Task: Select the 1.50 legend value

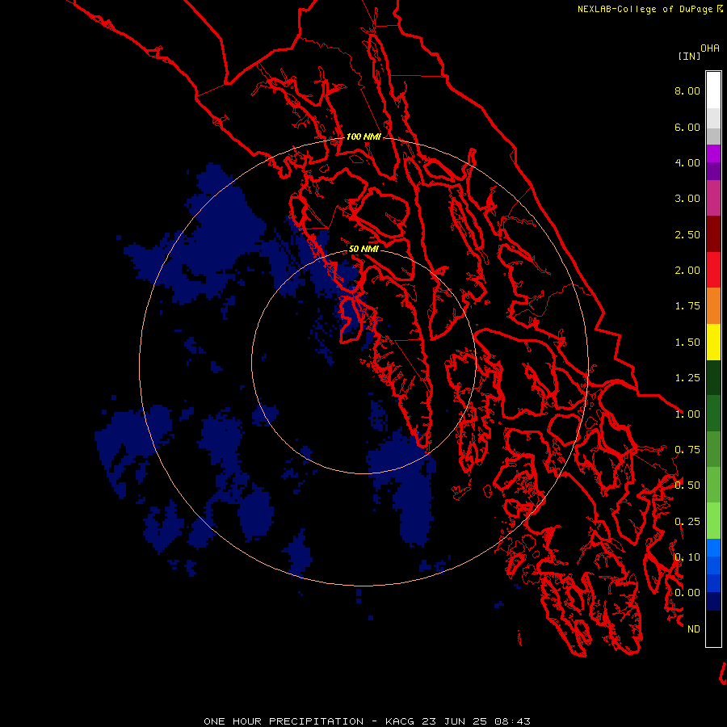Action: click(687, 342)
